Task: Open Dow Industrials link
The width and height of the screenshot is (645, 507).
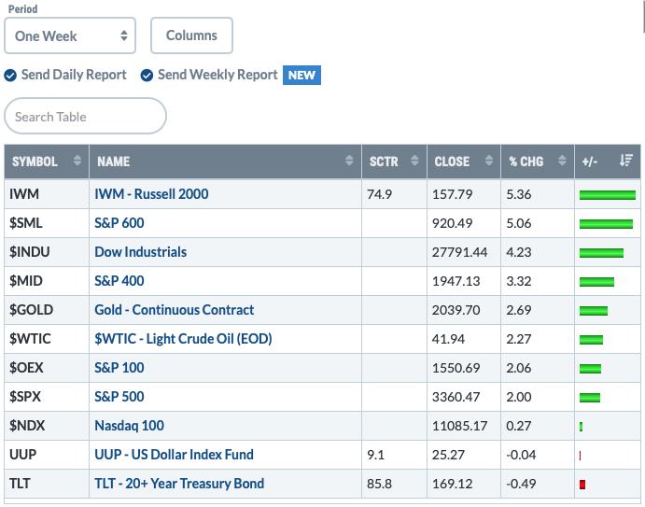Action: click(141, 252)
